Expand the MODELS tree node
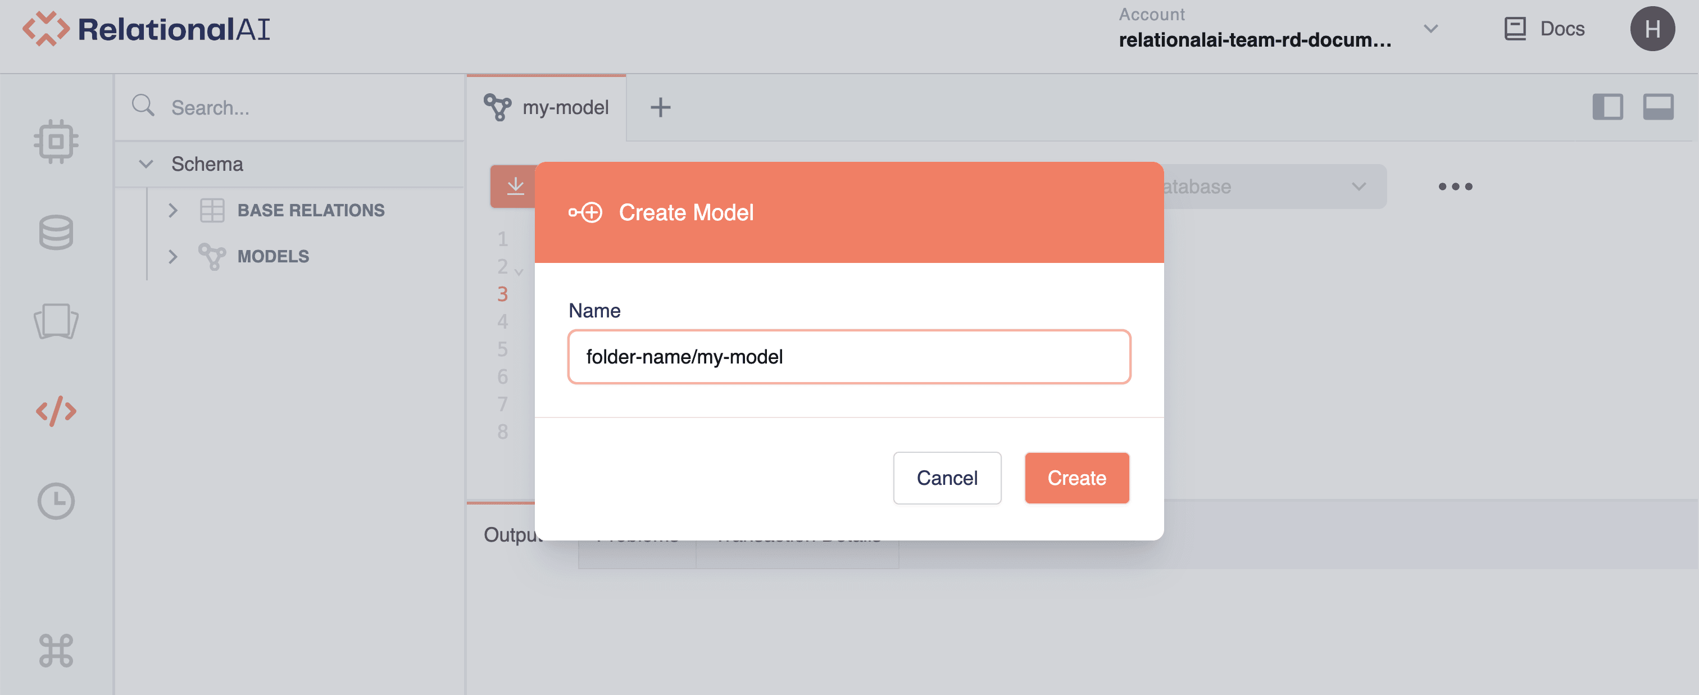 click(x=173, y=257)
